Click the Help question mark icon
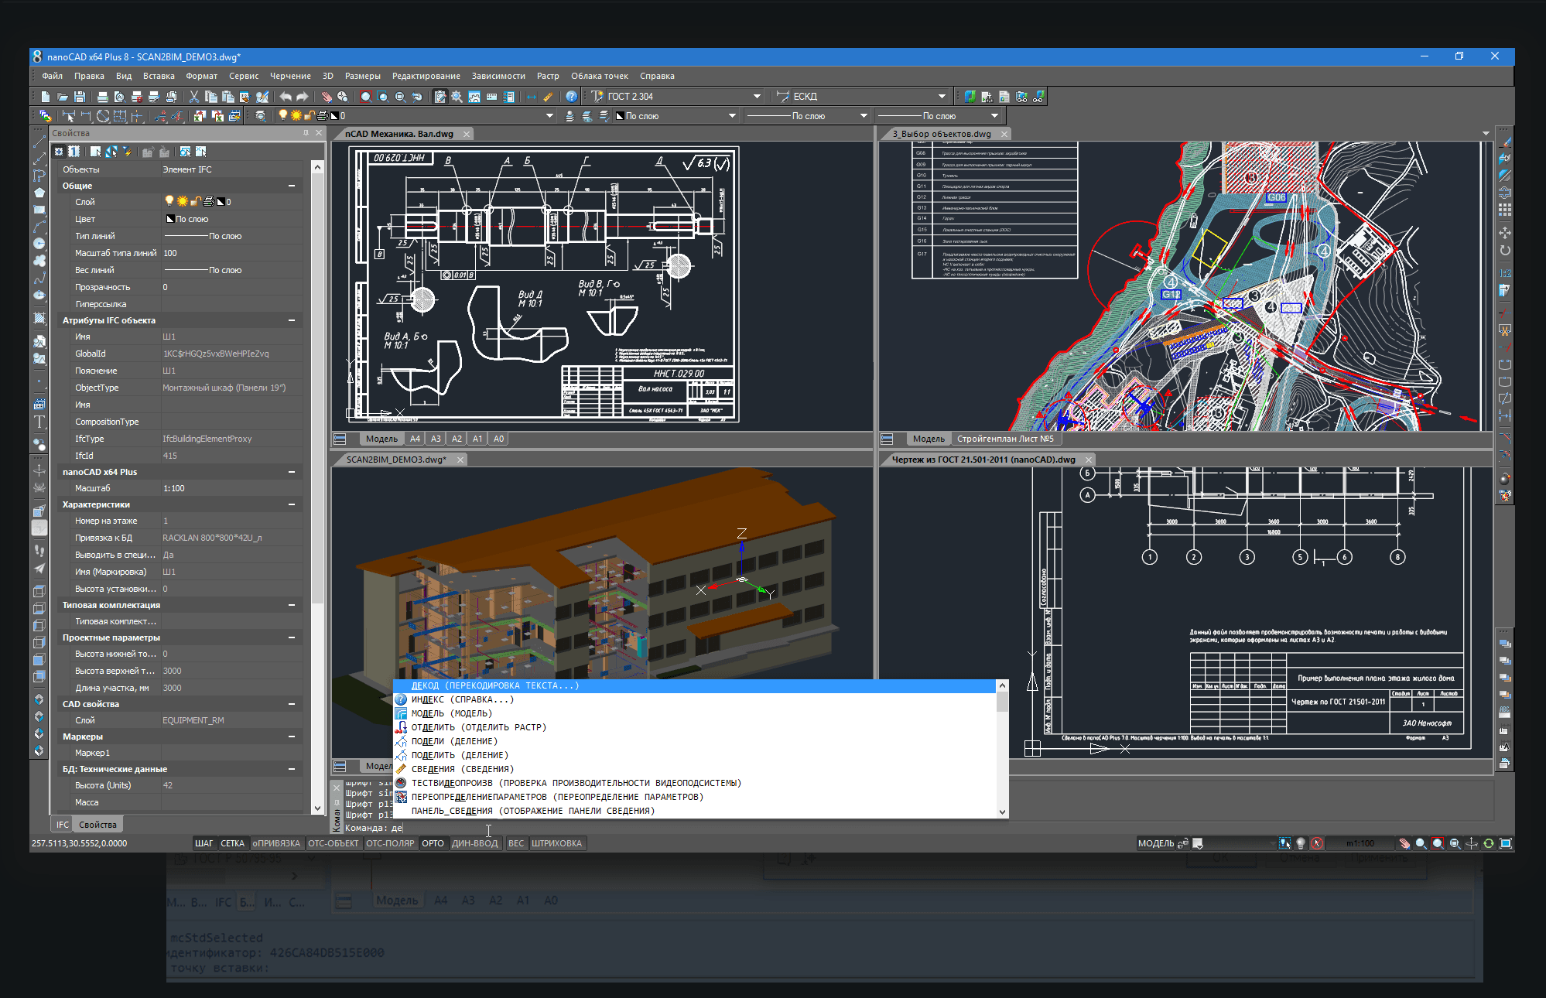This screenshot has width=1546, height=998. coord(571,97)
